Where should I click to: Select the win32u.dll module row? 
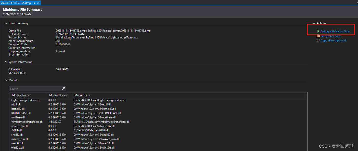158,148
